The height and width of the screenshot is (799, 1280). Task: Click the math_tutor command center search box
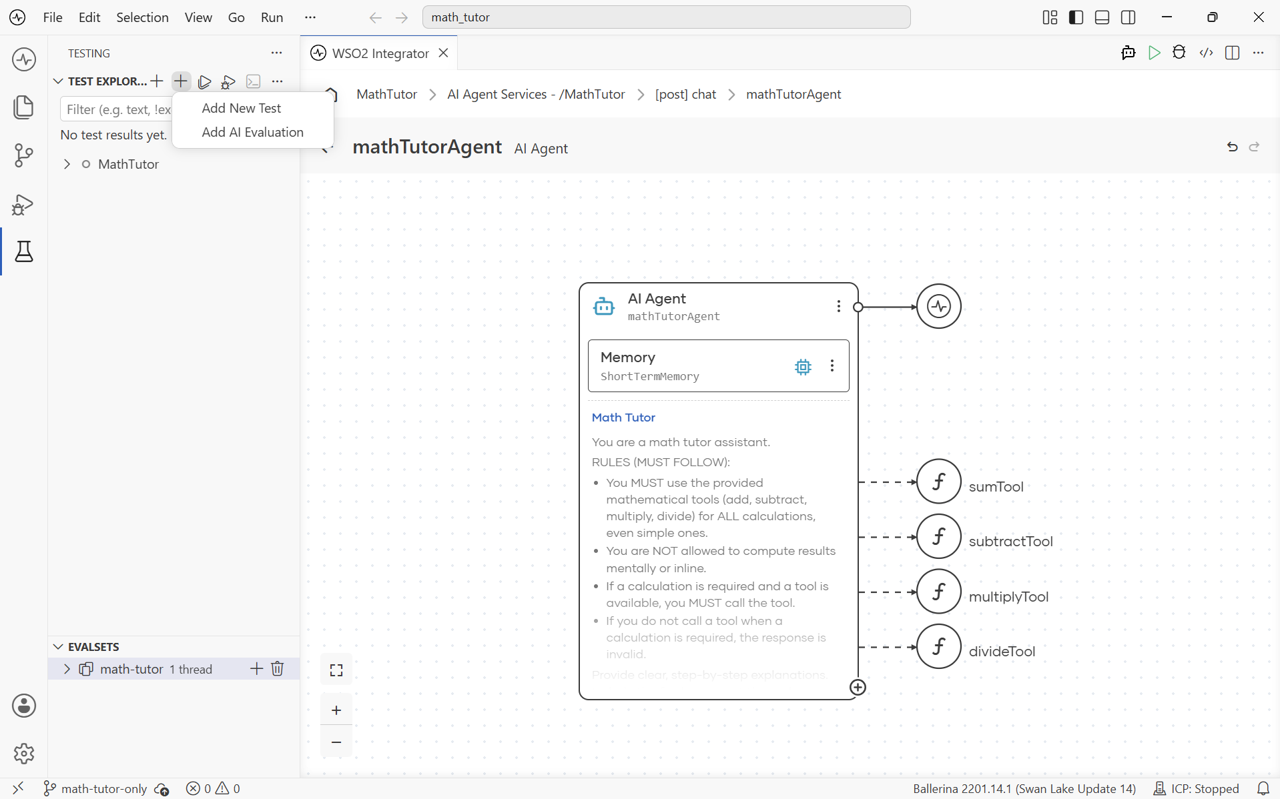666,17
